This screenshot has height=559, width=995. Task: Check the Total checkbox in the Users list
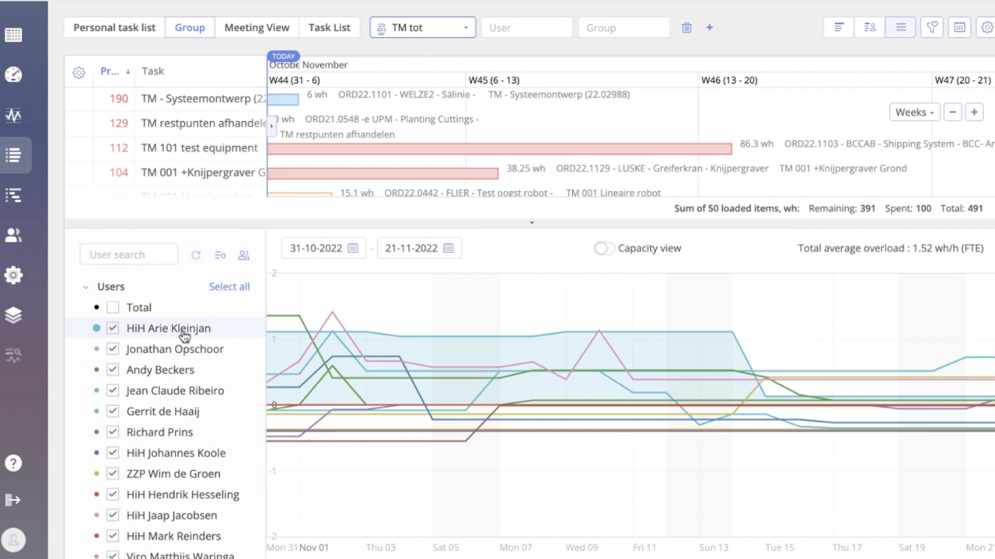tap(113, 307)
